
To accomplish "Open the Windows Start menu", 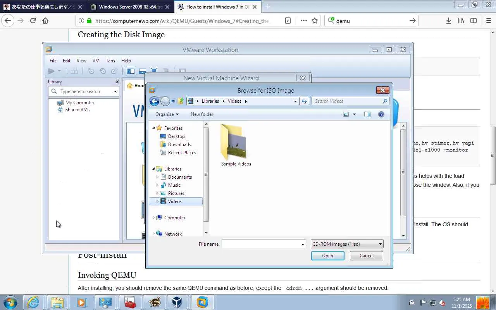I will pos(10,302).
